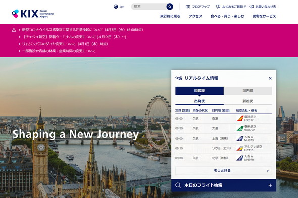Open the フロアマップ link
Viewport: 298px width, 198px height.
coord(201,7)
